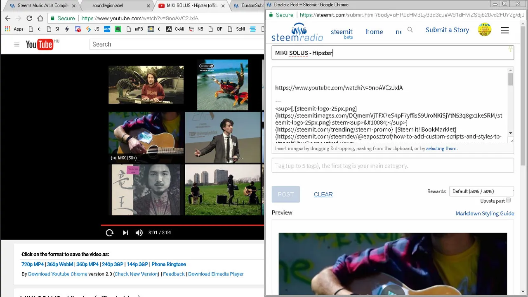Click the Secure padlock in Steemit window

point(271,15)
